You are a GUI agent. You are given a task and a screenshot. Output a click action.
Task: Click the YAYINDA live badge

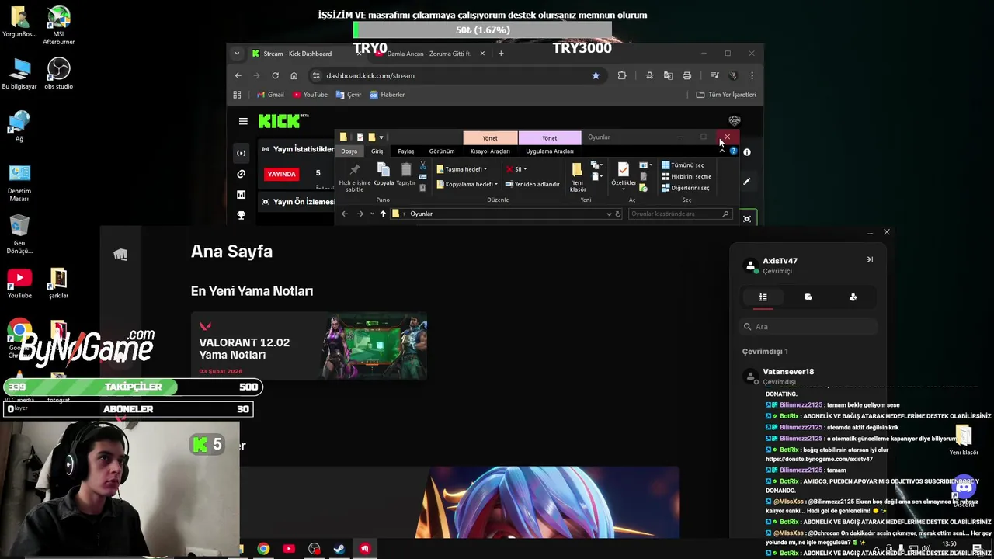tap(282, 174)
